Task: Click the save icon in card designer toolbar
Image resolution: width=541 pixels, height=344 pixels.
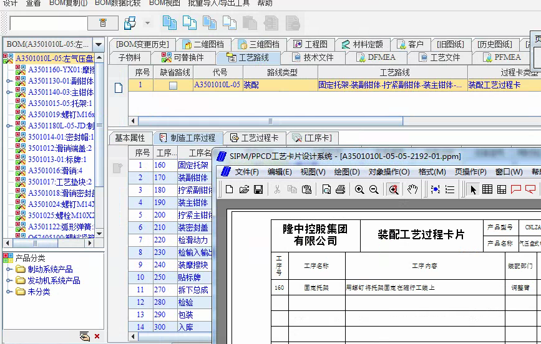Action: (258, 189)
